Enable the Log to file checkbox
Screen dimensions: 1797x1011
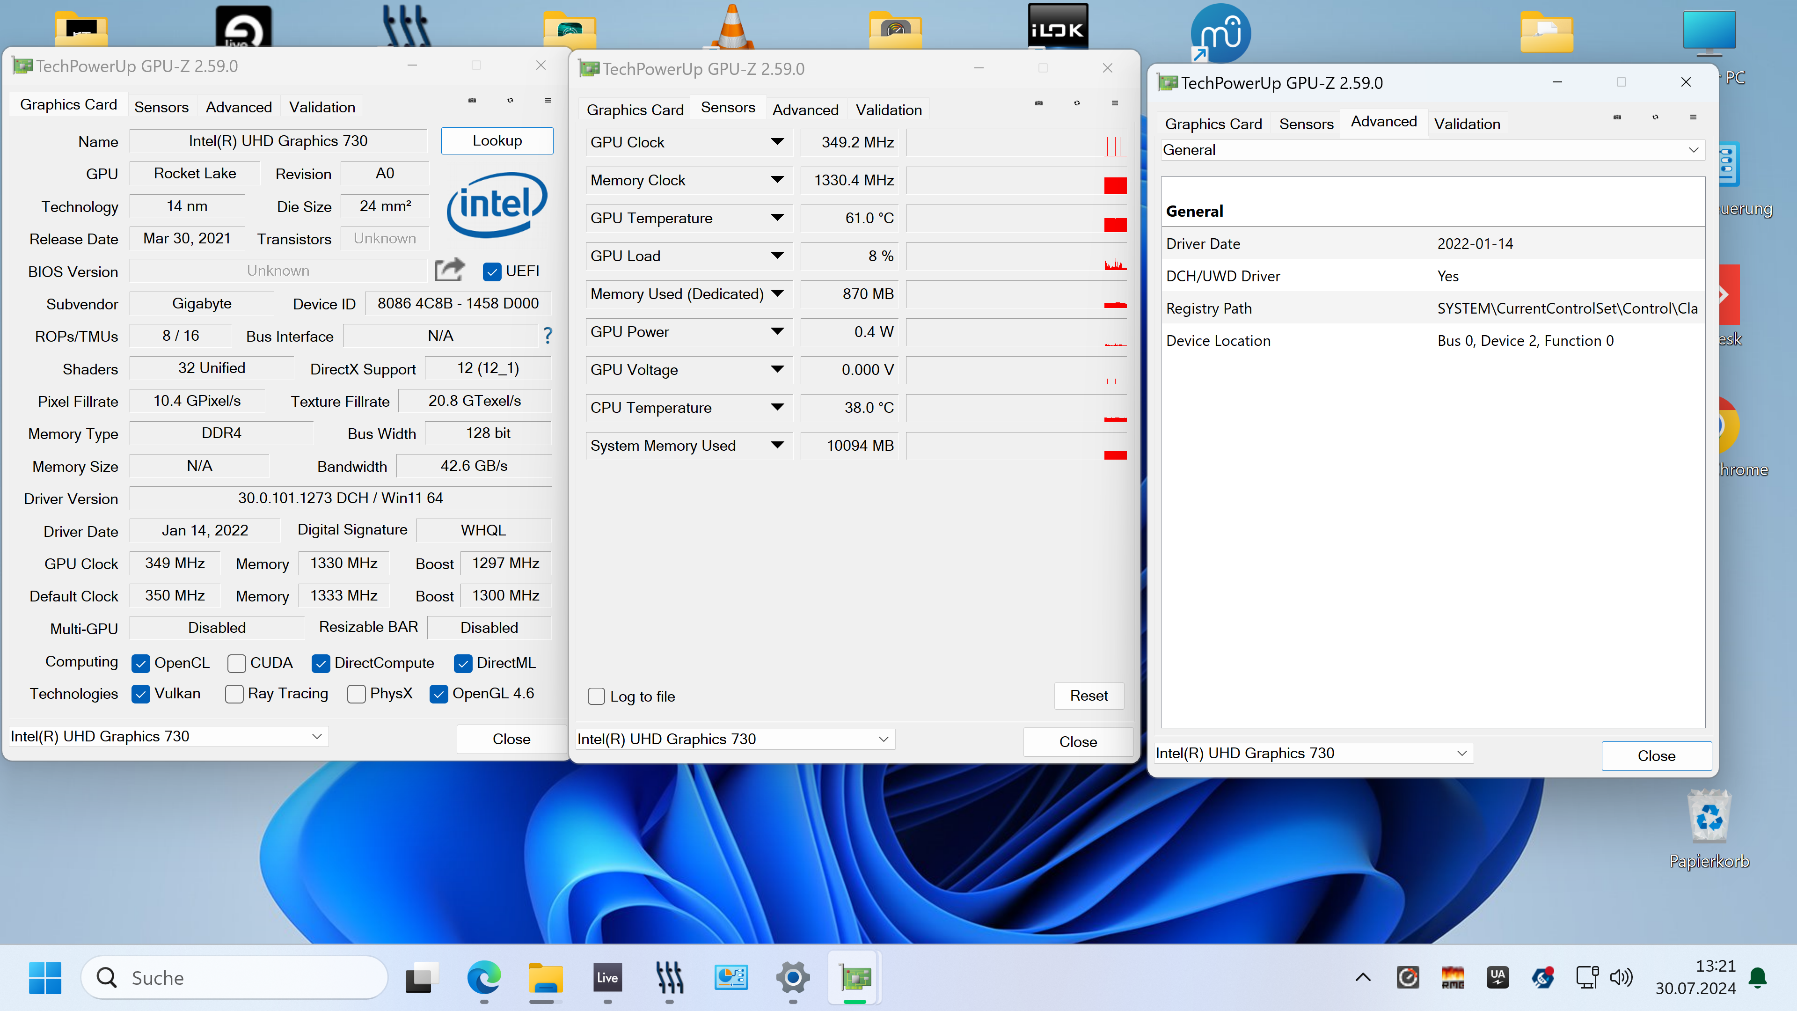point(597,696)
